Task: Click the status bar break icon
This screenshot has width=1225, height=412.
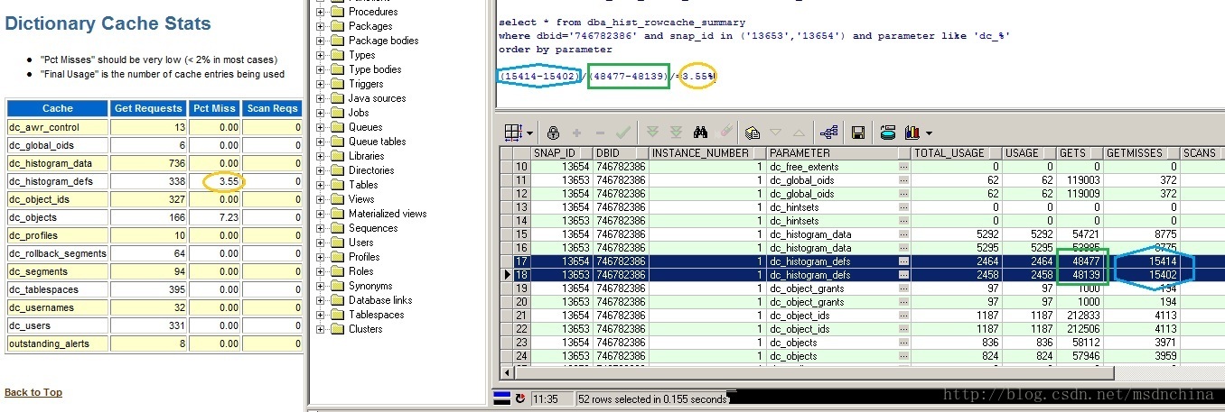Action: click(x=520, y=398)
